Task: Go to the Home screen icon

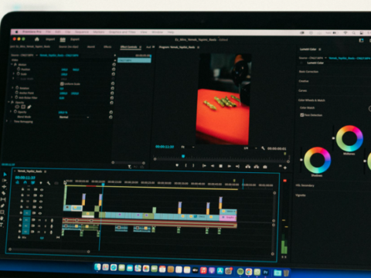Action: [37, 39]
